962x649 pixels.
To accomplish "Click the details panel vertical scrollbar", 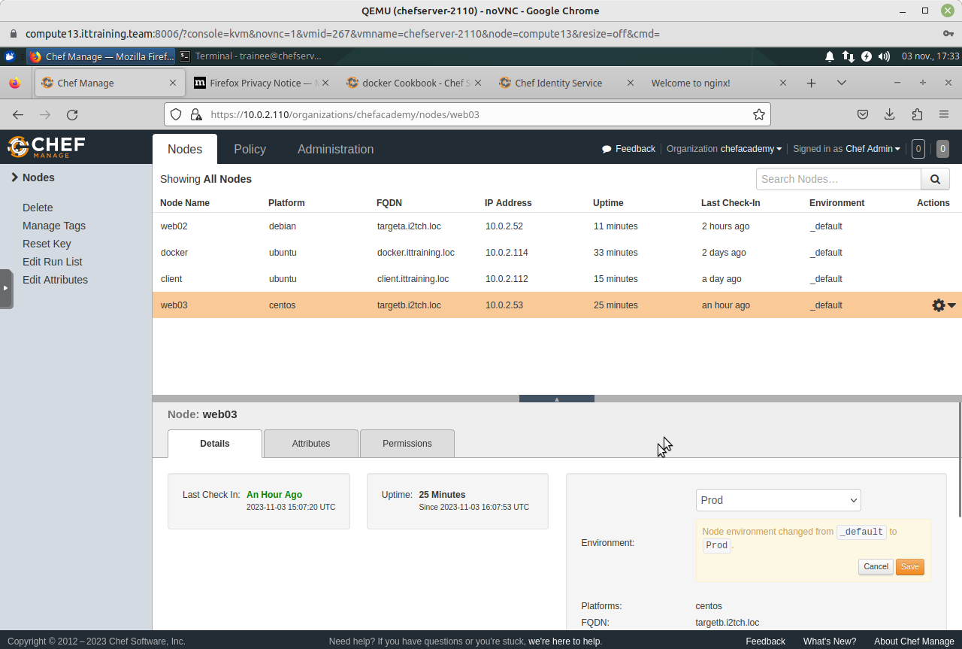I will 960,459.
